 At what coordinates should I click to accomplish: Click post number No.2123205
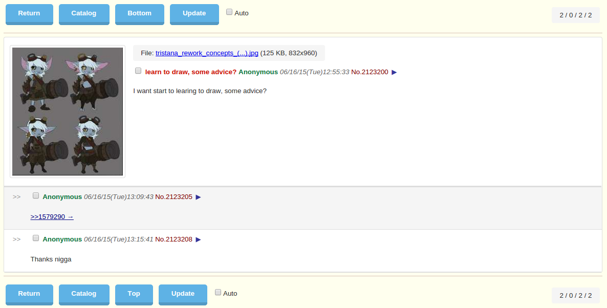(x=174, y=197)
